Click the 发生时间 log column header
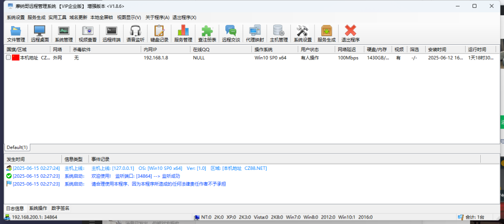The image size is (504, 224). [33, 159]
